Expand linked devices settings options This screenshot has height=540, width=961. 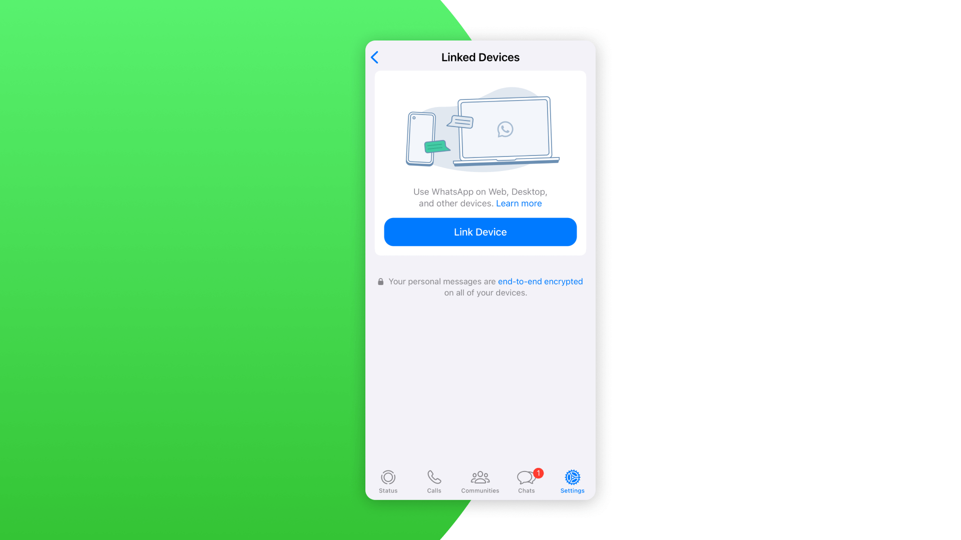[x=480, y=231]
